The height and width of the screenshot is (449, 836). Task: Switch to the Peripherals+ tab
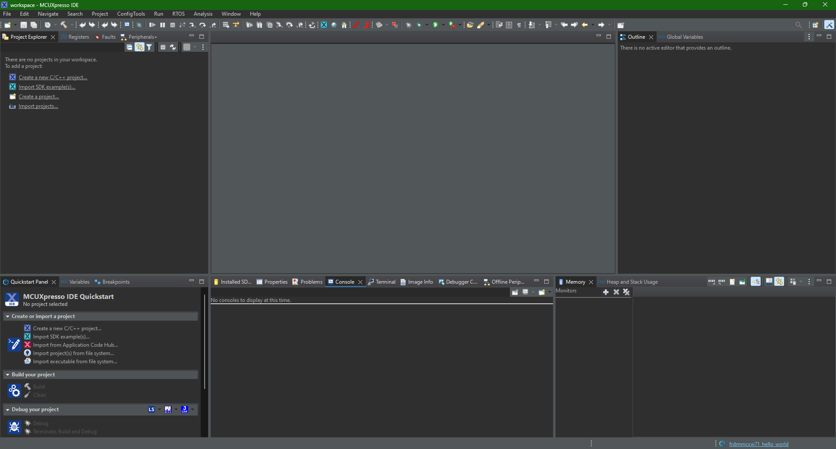139,37
